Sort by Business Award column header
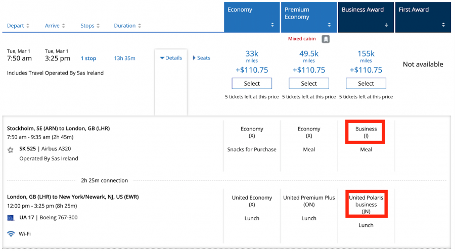This screenshot has width=455, height=251. pos(366,17)
